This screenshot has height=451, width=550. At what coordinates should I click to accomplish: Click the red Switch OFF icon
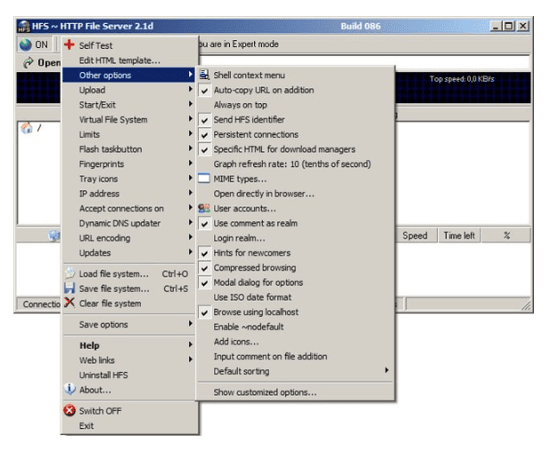coord(70,410)
